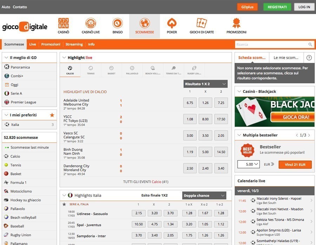316x245 pixels.
Task: Open Oggi calendar item
Action: click(x=29, y=85)
